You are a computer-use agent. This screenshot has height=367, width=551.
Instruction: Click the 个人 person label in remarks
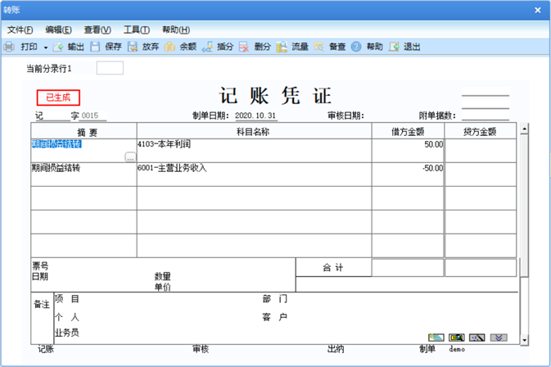tap(67, 317)
